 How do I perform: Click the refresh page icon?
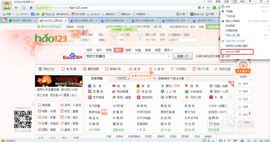tap(23, 8)
